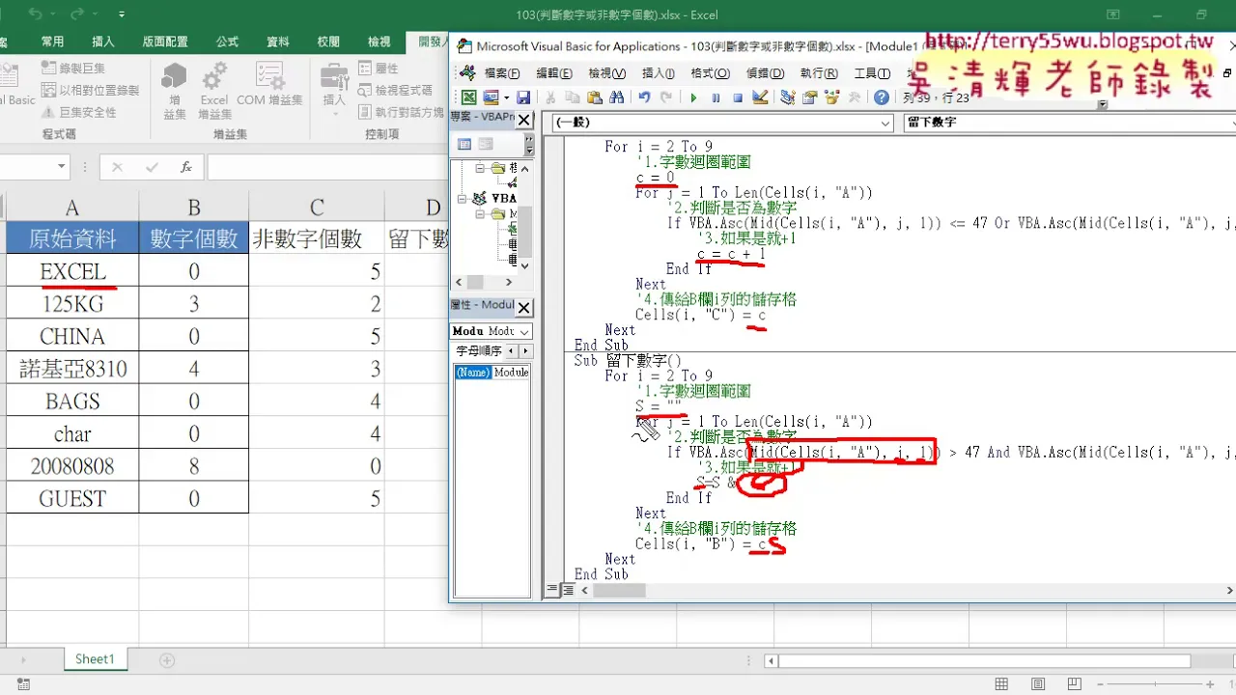Open Object Browser icon in VBA toolbar
Viewport: 1236px width, 695px height.
point(832,97)
